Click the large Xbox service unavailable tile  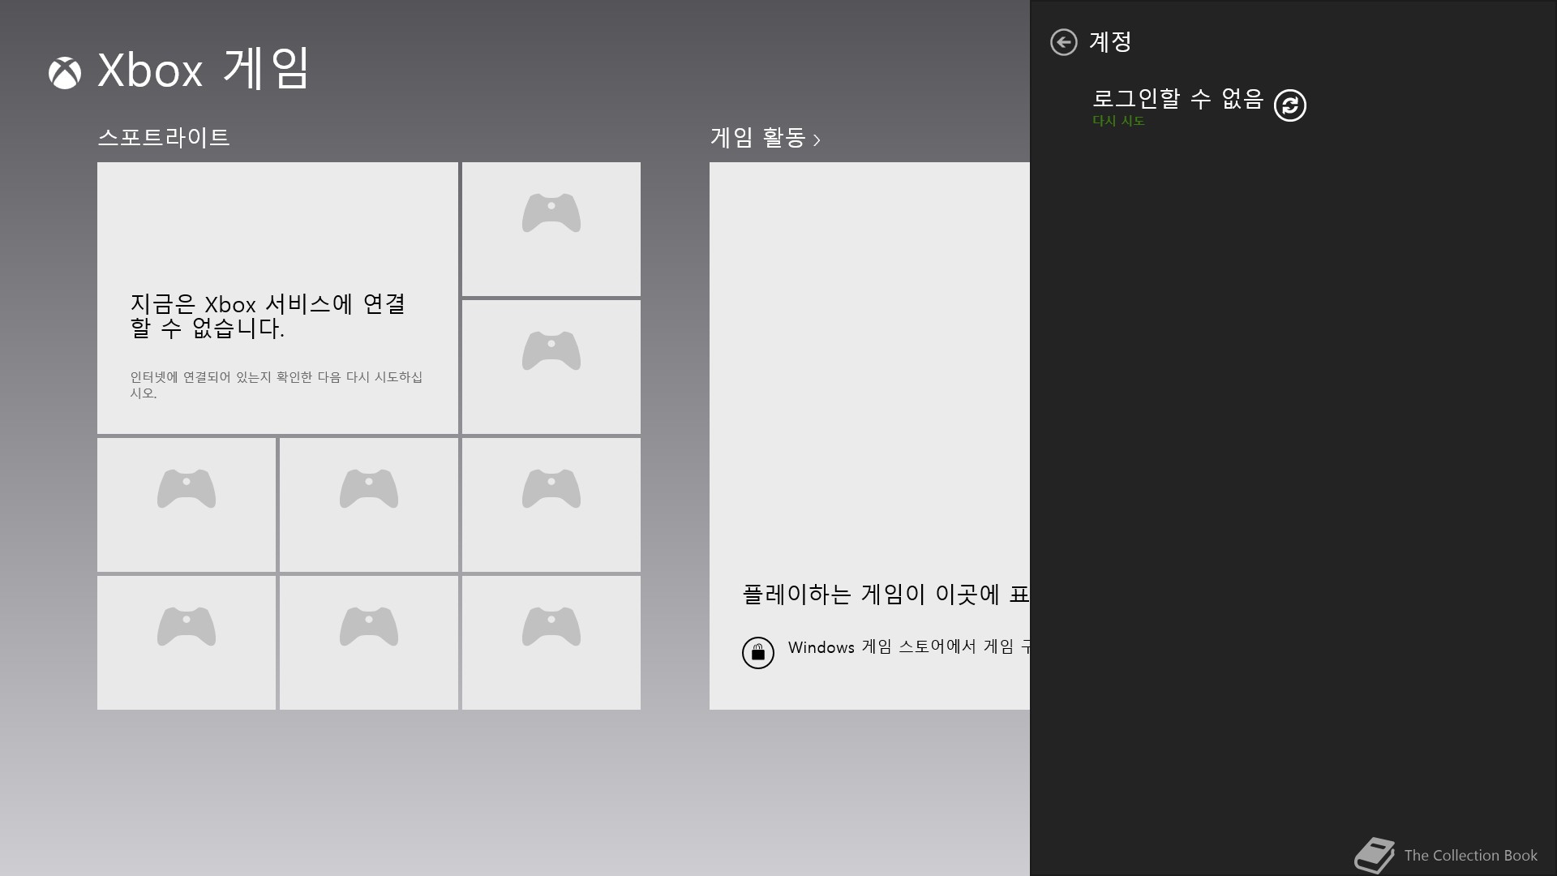tap(277, 298)
